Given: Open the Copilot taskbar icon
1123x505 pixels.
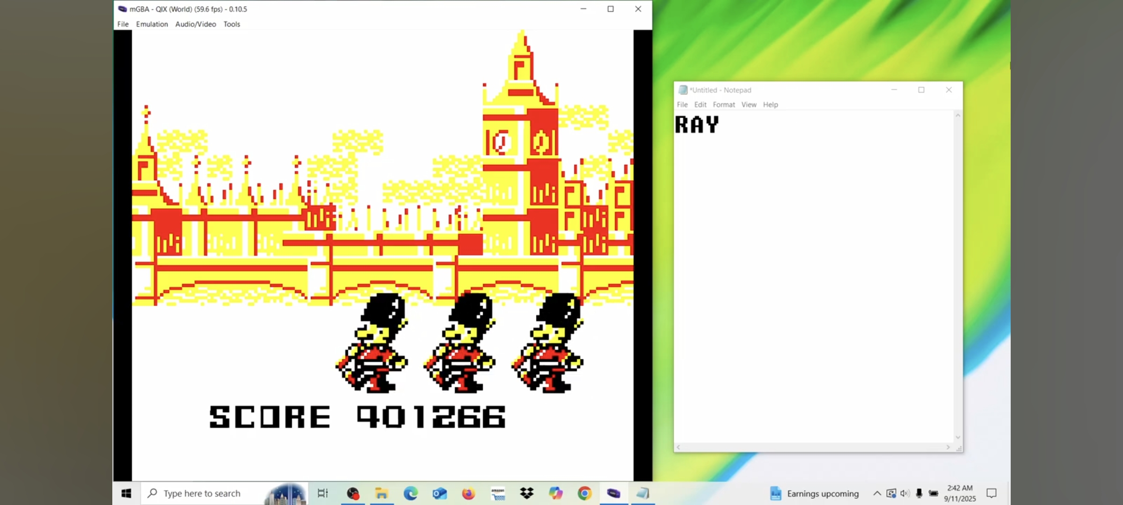Looking at the screenshot, I should coord(555,493).
